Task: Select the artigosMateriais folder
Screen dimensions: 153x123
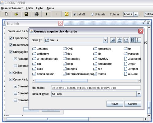Action: click(45, 59)
